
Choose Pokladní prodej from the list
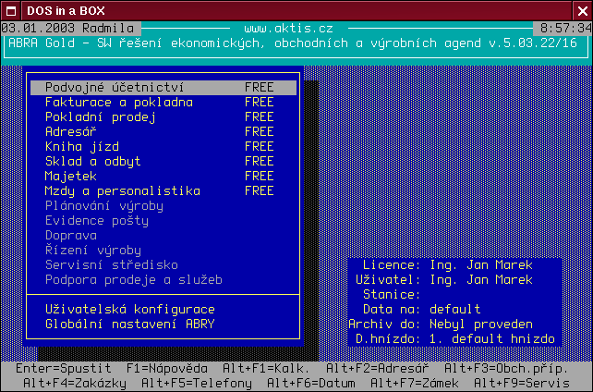pyautogui.click(x=100, y=117)
